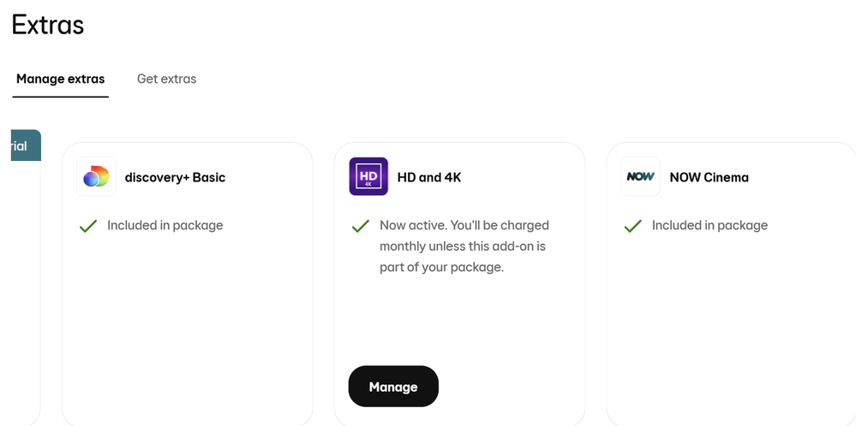Image resolution: width=856 pixels, height=426 pixels.
Task: Select the NOW Cinema title
Action: click(709, 177)
